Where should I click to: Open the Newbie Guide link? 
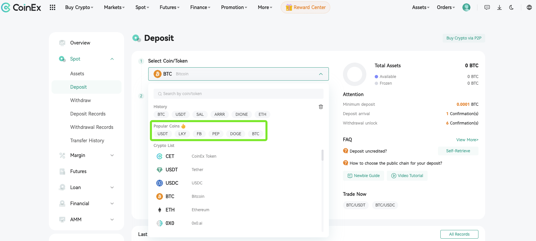363,176
